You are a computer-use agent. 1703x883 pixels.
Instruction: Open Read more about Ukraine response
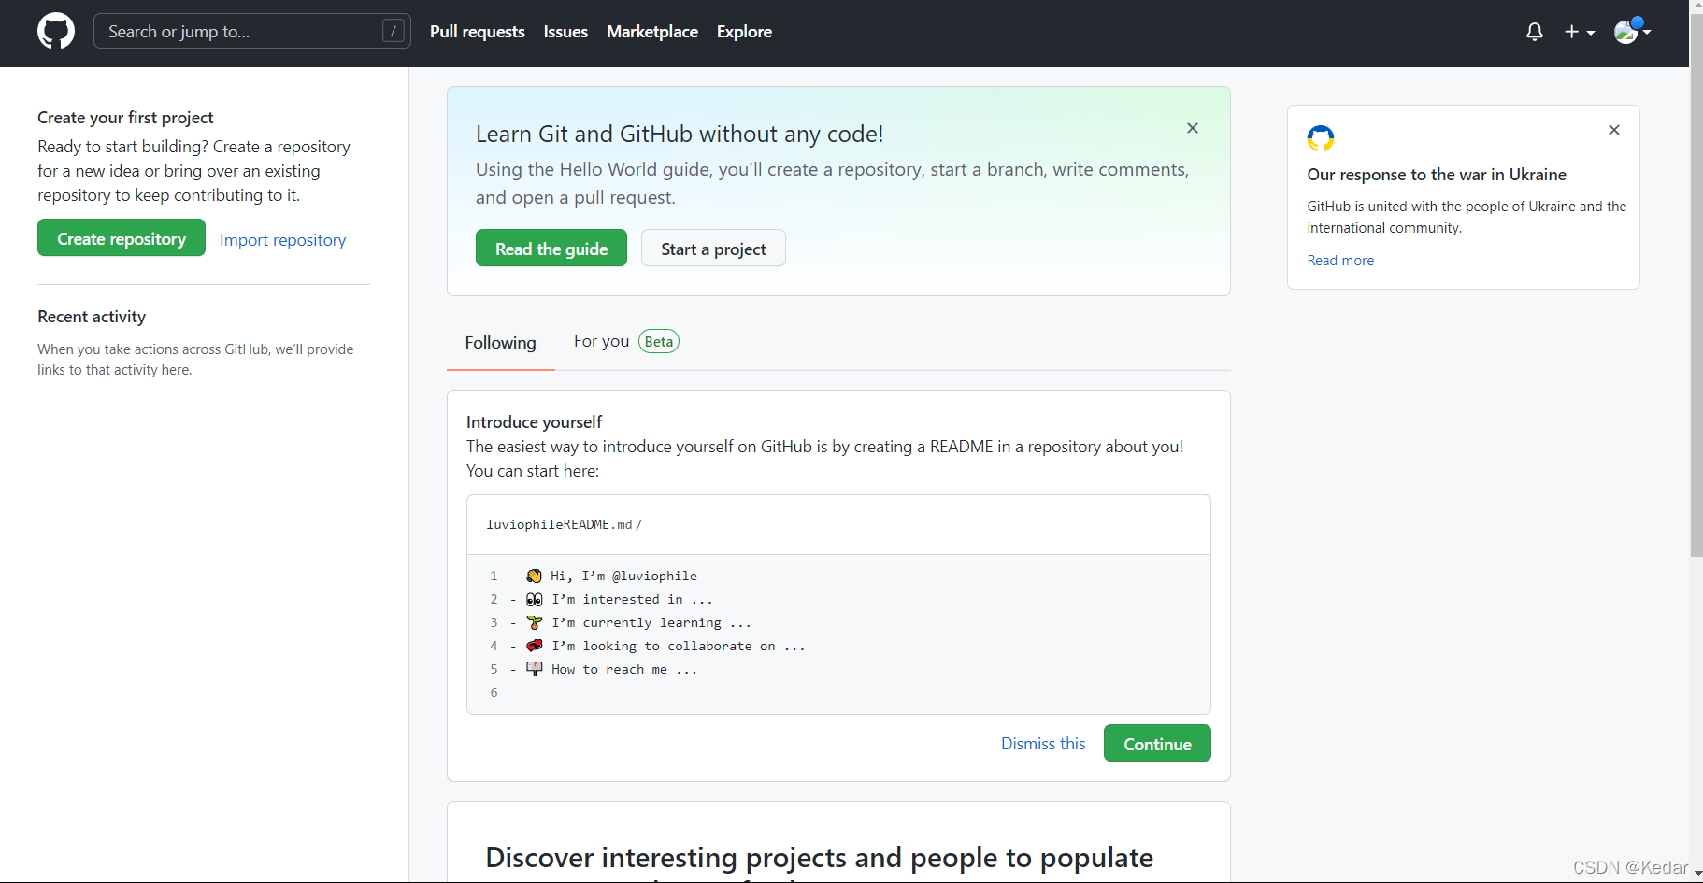[1340, 261]
